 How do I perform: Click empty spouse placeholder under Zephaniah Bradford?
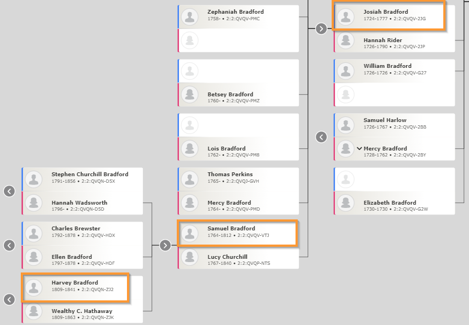pos(239,40)
